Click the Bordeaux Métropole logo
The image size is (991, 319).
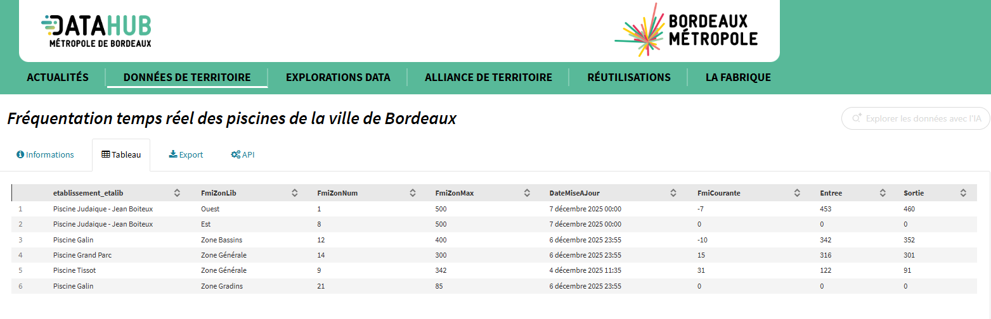click(x=686, y=30)
